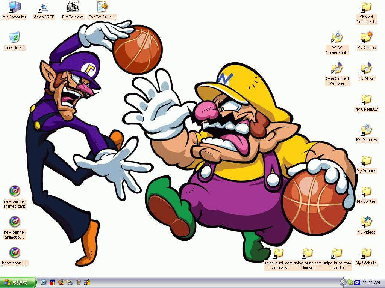Select the snipe-hunt.com - archives folder icon
The width and height of the screenshot is (385, 288).
[x=278, y=253]
